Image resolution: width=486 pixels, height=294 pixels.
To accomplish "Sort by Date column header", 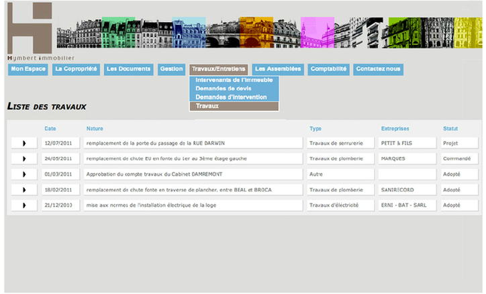I will (50, 129).
